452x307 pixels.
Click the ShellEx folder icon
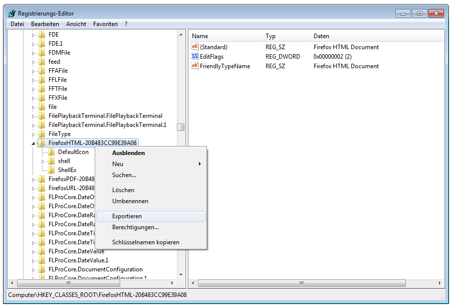[52, 170]
